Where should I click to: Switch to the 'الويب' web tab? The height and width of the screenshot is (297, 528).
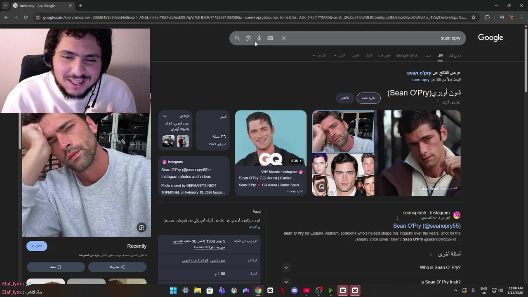tap(355, 55)
